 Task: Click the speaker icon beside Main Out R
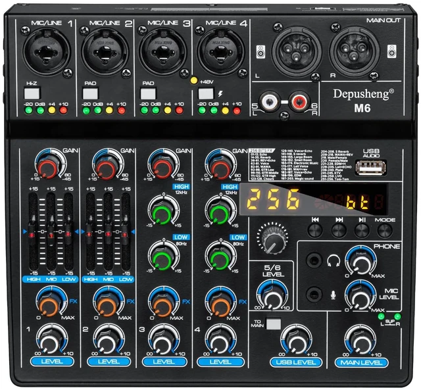tap(392, 51)
